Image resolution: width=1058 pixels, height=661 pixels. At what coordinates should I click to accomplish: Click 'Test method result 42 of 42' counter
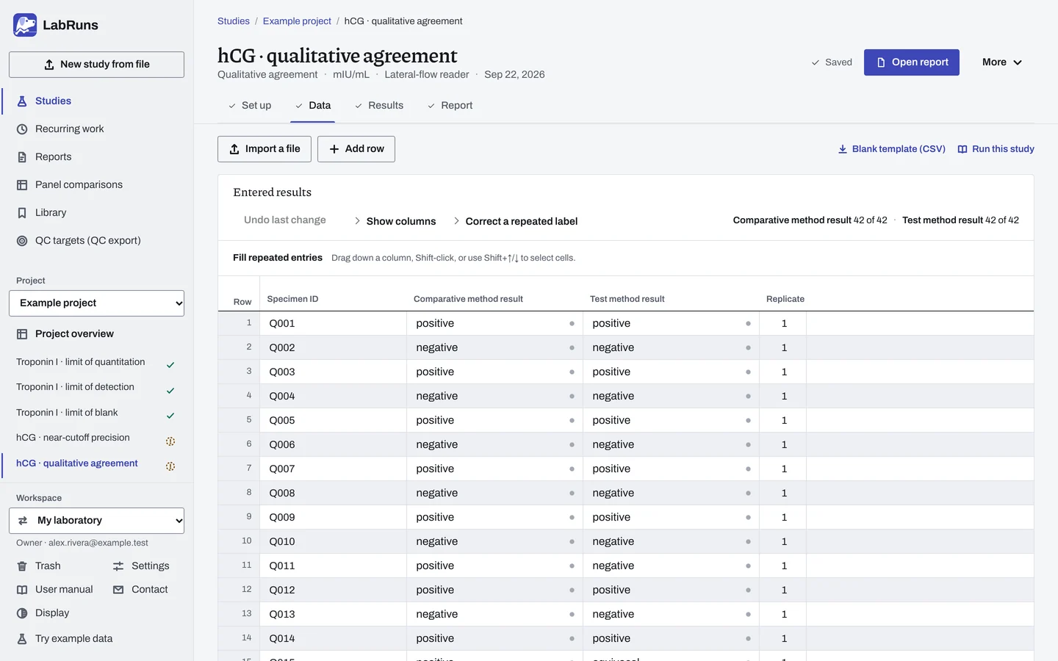(x=960, y=220)
